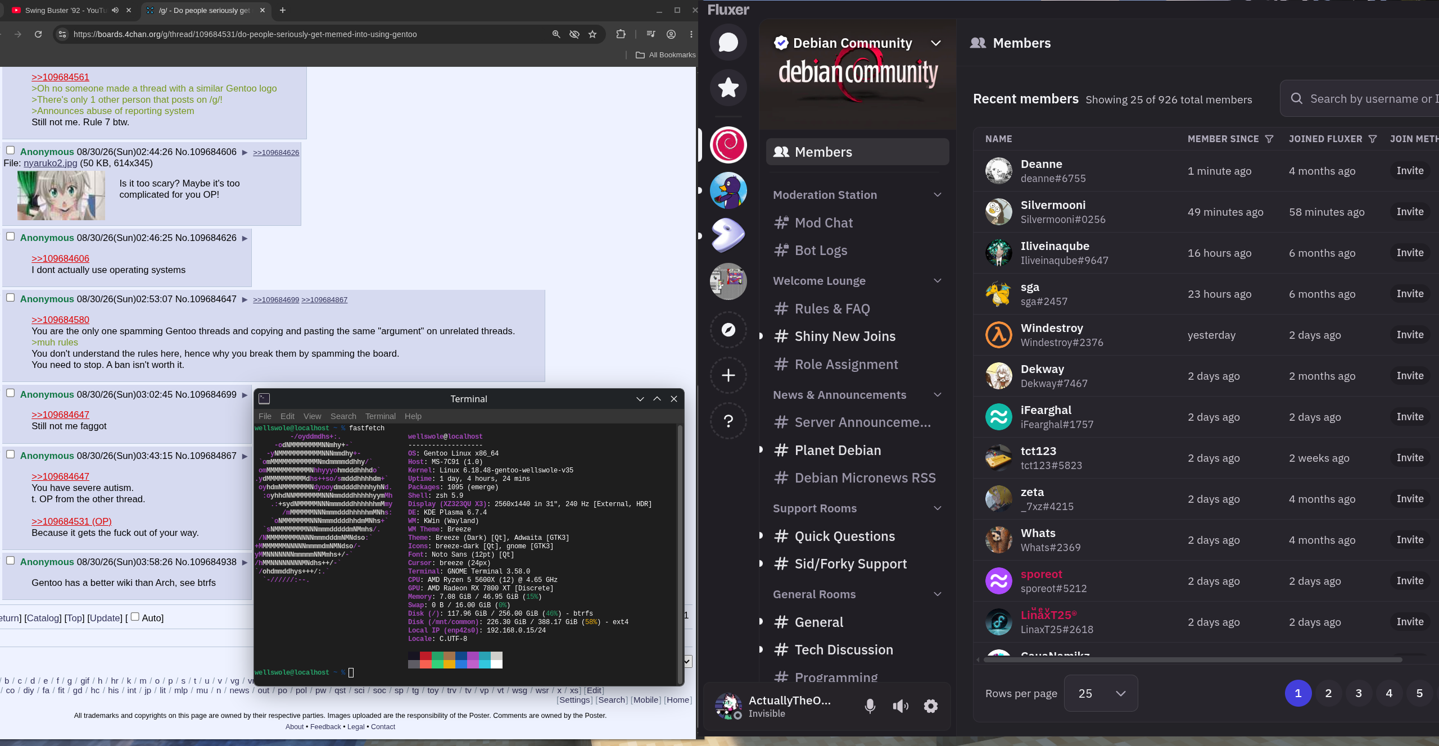The height and width of the screenshot is (746, 1439).
Task: Open Fluxer user settings gear
Action: tap(931, 706)
